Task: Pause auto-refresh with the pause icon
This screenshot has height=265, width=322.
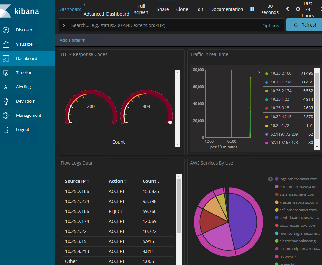Action: [x=252, y=9]
